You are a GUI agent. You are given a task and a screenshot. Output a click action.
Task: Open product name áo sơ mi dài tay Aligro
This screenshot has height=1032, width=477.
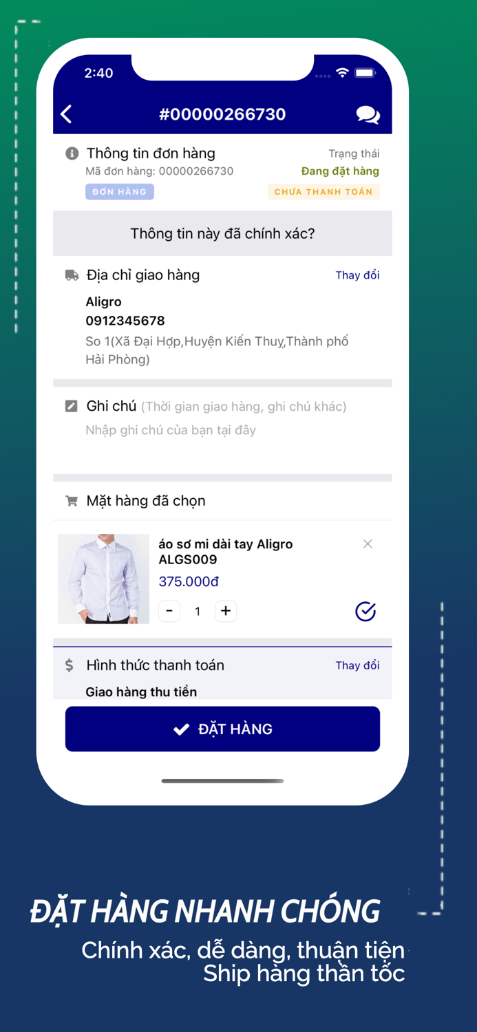click(x=226, y=552)
